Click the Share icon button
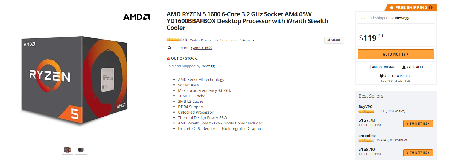The height and width of the screenshot is (164, 452). click(334, 40)
